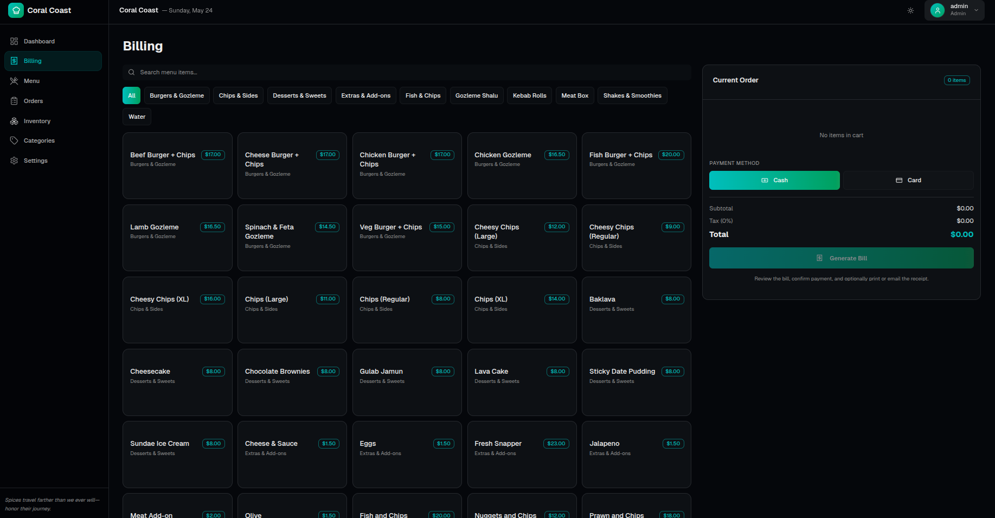Viewport: 995px width, 518px height.
Task: Go to the Orders page
Action: point(53,101)
